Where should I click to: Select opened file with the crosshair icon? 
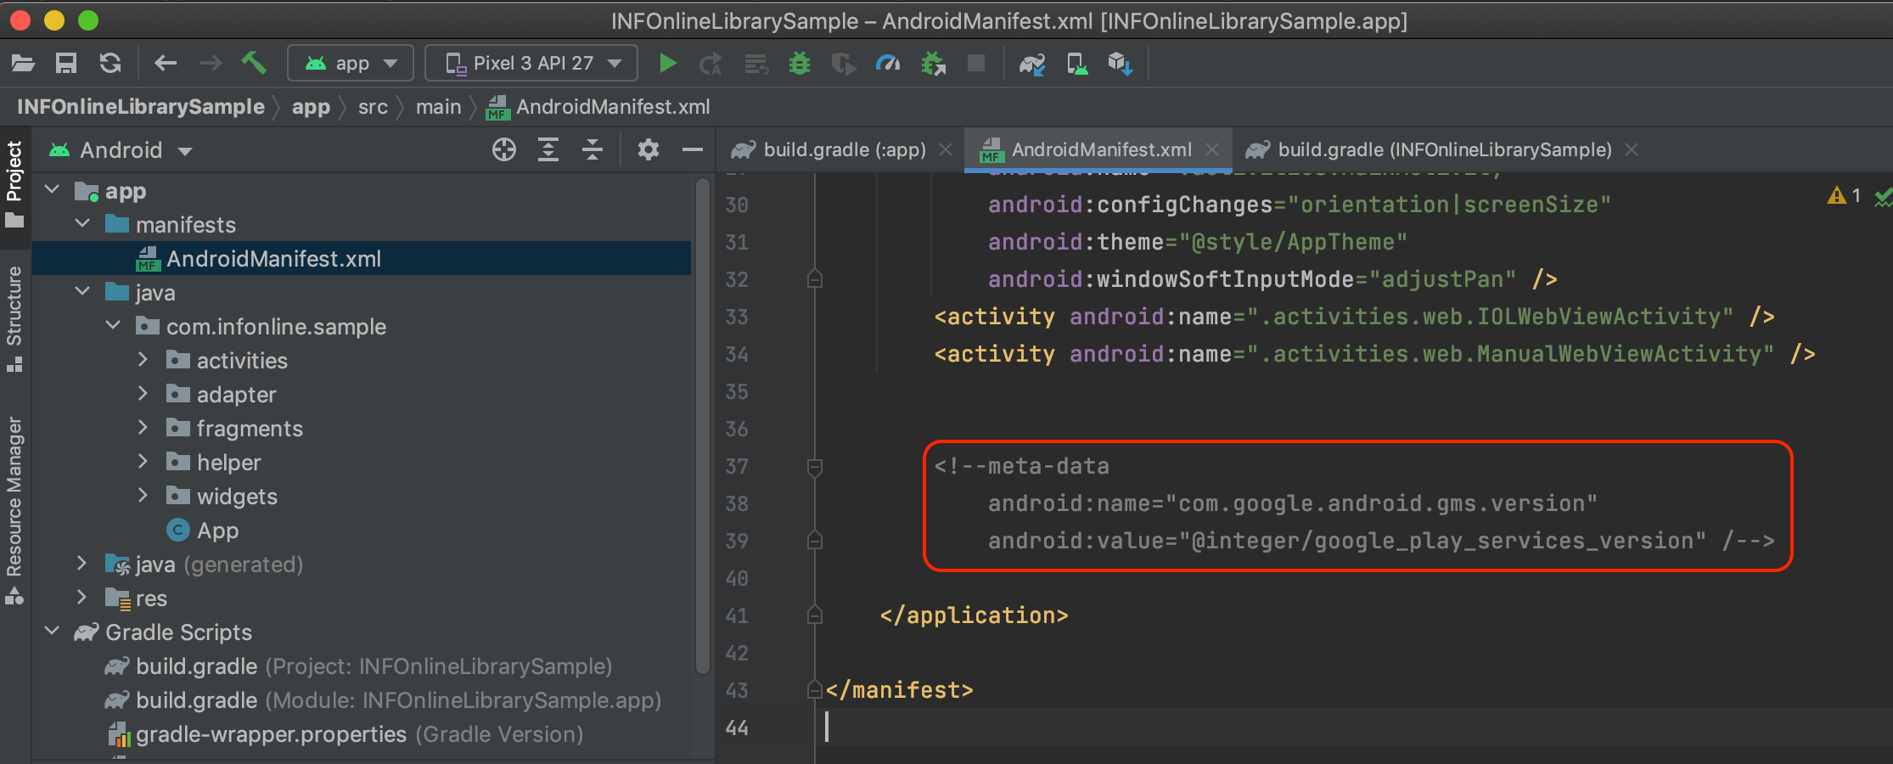point(504,150)
